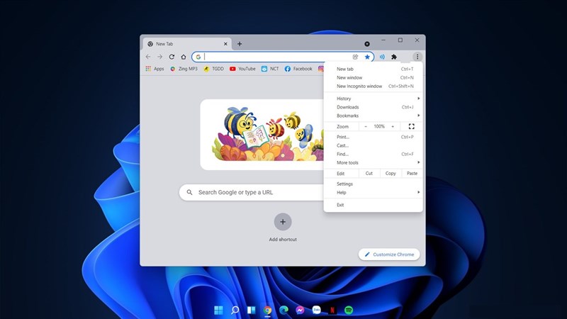Open Apps bookmark shortcut
This screenshot has height=319, width=567.
point(155,69)
